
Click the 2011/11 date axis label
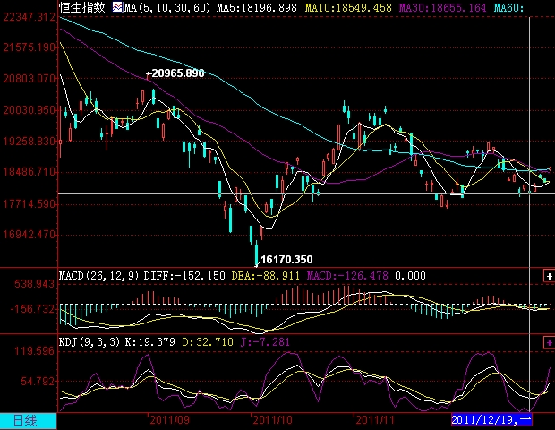(375, 420)
